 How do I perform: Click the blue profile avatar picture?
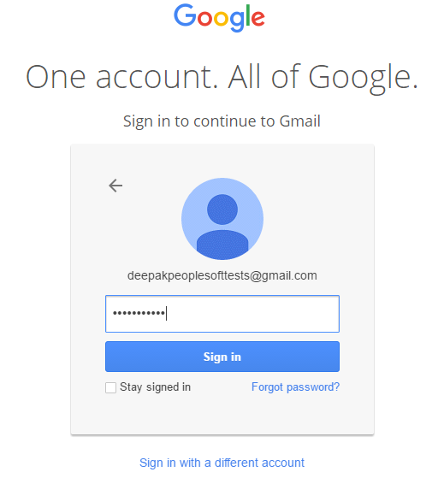coord(222,219)
